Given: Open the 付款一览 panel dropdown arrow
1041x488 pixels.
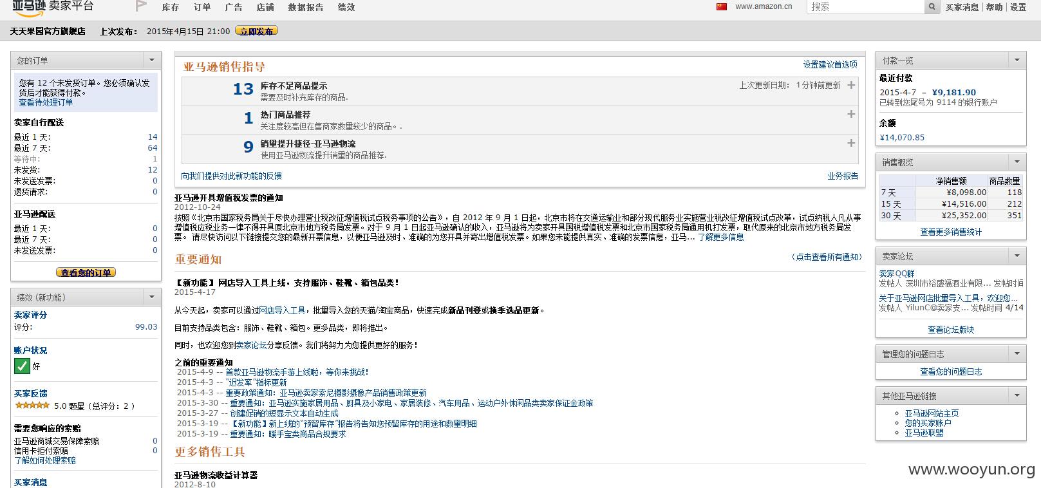Looking at the screenshot, I should [x=1017, y=60].
